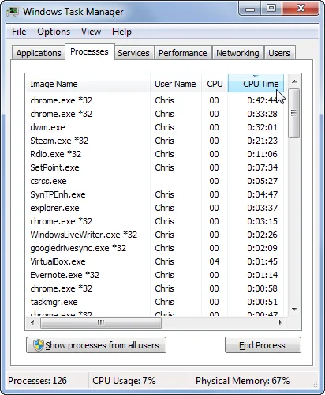Sort by the Image Name column header
Image resolution: width=325 pixels, height=395 pixels.
[88, 84]
